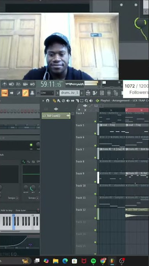Toggle typing keyboard to piano
The image size is (149, 266).
coord(4,93)
